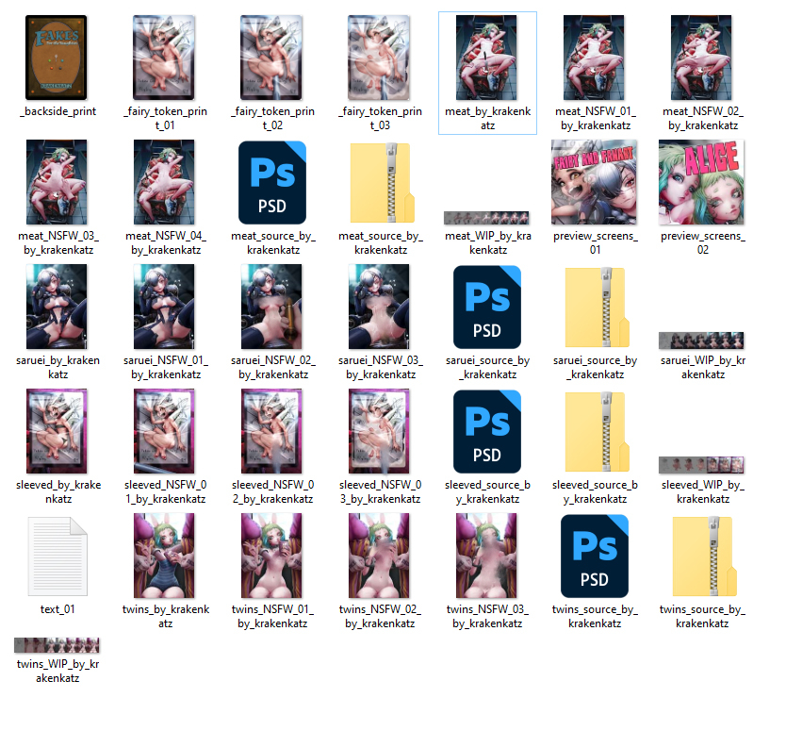This screenshot has height=731, width=786.
Task: Click the saruei_WIP_by_krakenkatz file
Action: tap(702, 341)
